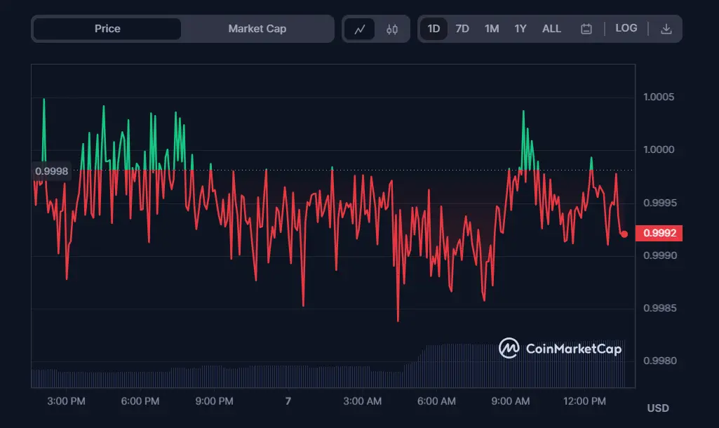Click the 0.9980 y-axis value
The image size is (719, 428).
click(659, 361)
